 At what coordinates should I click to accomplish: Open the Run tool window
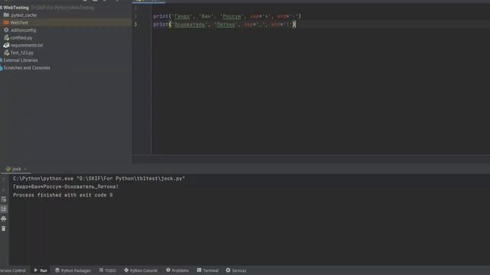(41, 270)
